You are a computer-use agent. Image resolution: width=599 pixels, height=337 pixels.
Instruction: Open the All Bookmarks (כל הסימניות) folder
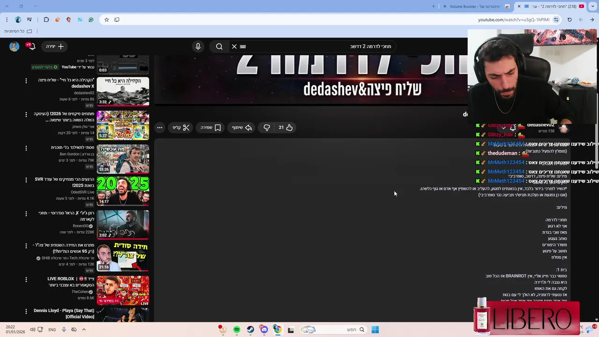(x=18, y=31)
